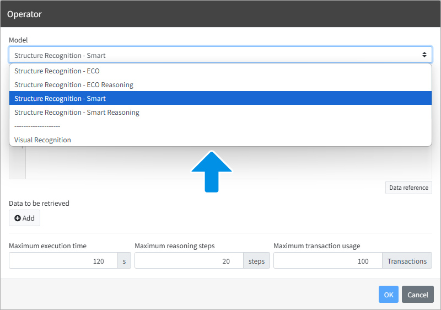Pick the highlighted Structure Recognition - Smart entry

pyautogui.click(x=220, y=98)
